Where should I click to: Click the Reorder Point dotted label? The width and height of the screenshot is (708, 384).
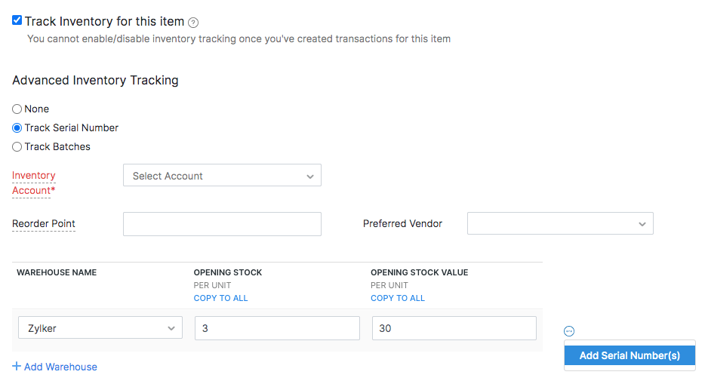point(44,224)
